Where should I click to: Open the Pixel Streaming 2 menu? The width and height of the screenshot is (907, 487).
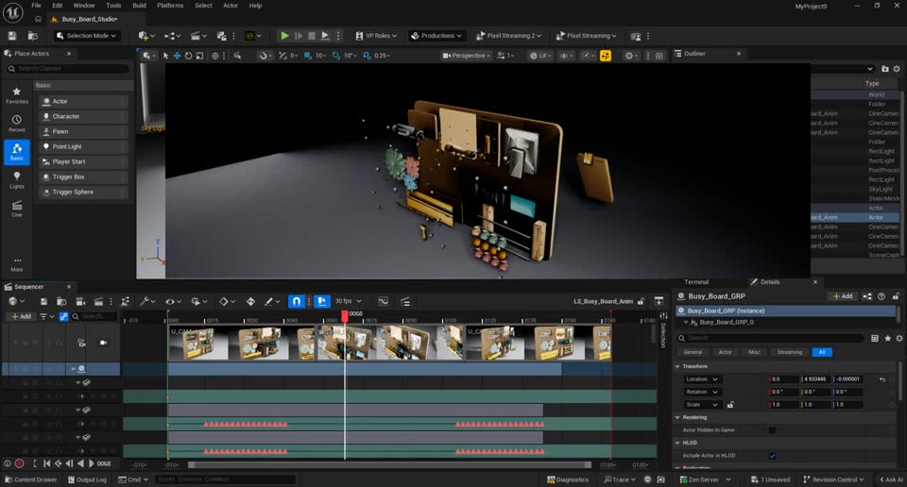tap(508, 36)
